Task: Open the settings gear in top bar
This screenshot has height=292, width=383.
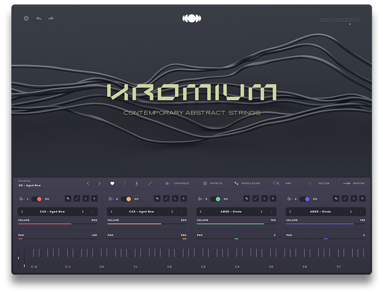Action: 26,19
